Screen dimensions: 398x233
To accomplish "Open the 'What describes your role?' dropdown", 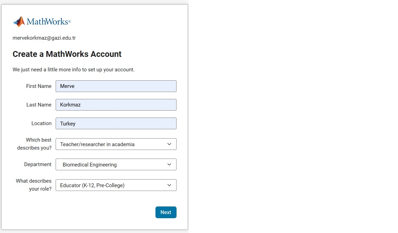I will pos(116,185).
